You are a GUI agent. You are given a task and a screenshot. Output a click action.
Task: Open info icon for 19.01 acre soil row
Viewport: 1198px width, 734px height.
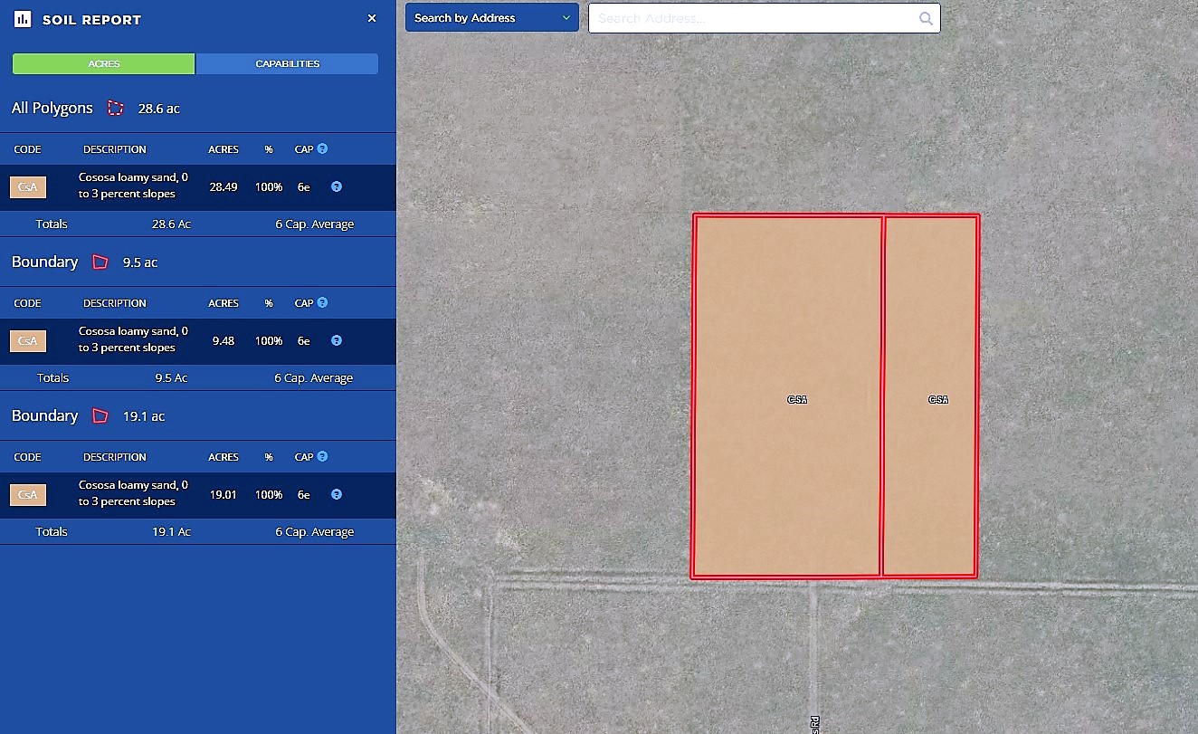tap(337, 494)
